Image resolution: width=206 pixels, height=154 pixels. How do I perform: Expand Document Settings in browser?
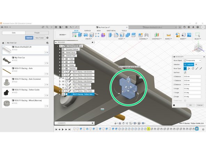pos(60,49)
